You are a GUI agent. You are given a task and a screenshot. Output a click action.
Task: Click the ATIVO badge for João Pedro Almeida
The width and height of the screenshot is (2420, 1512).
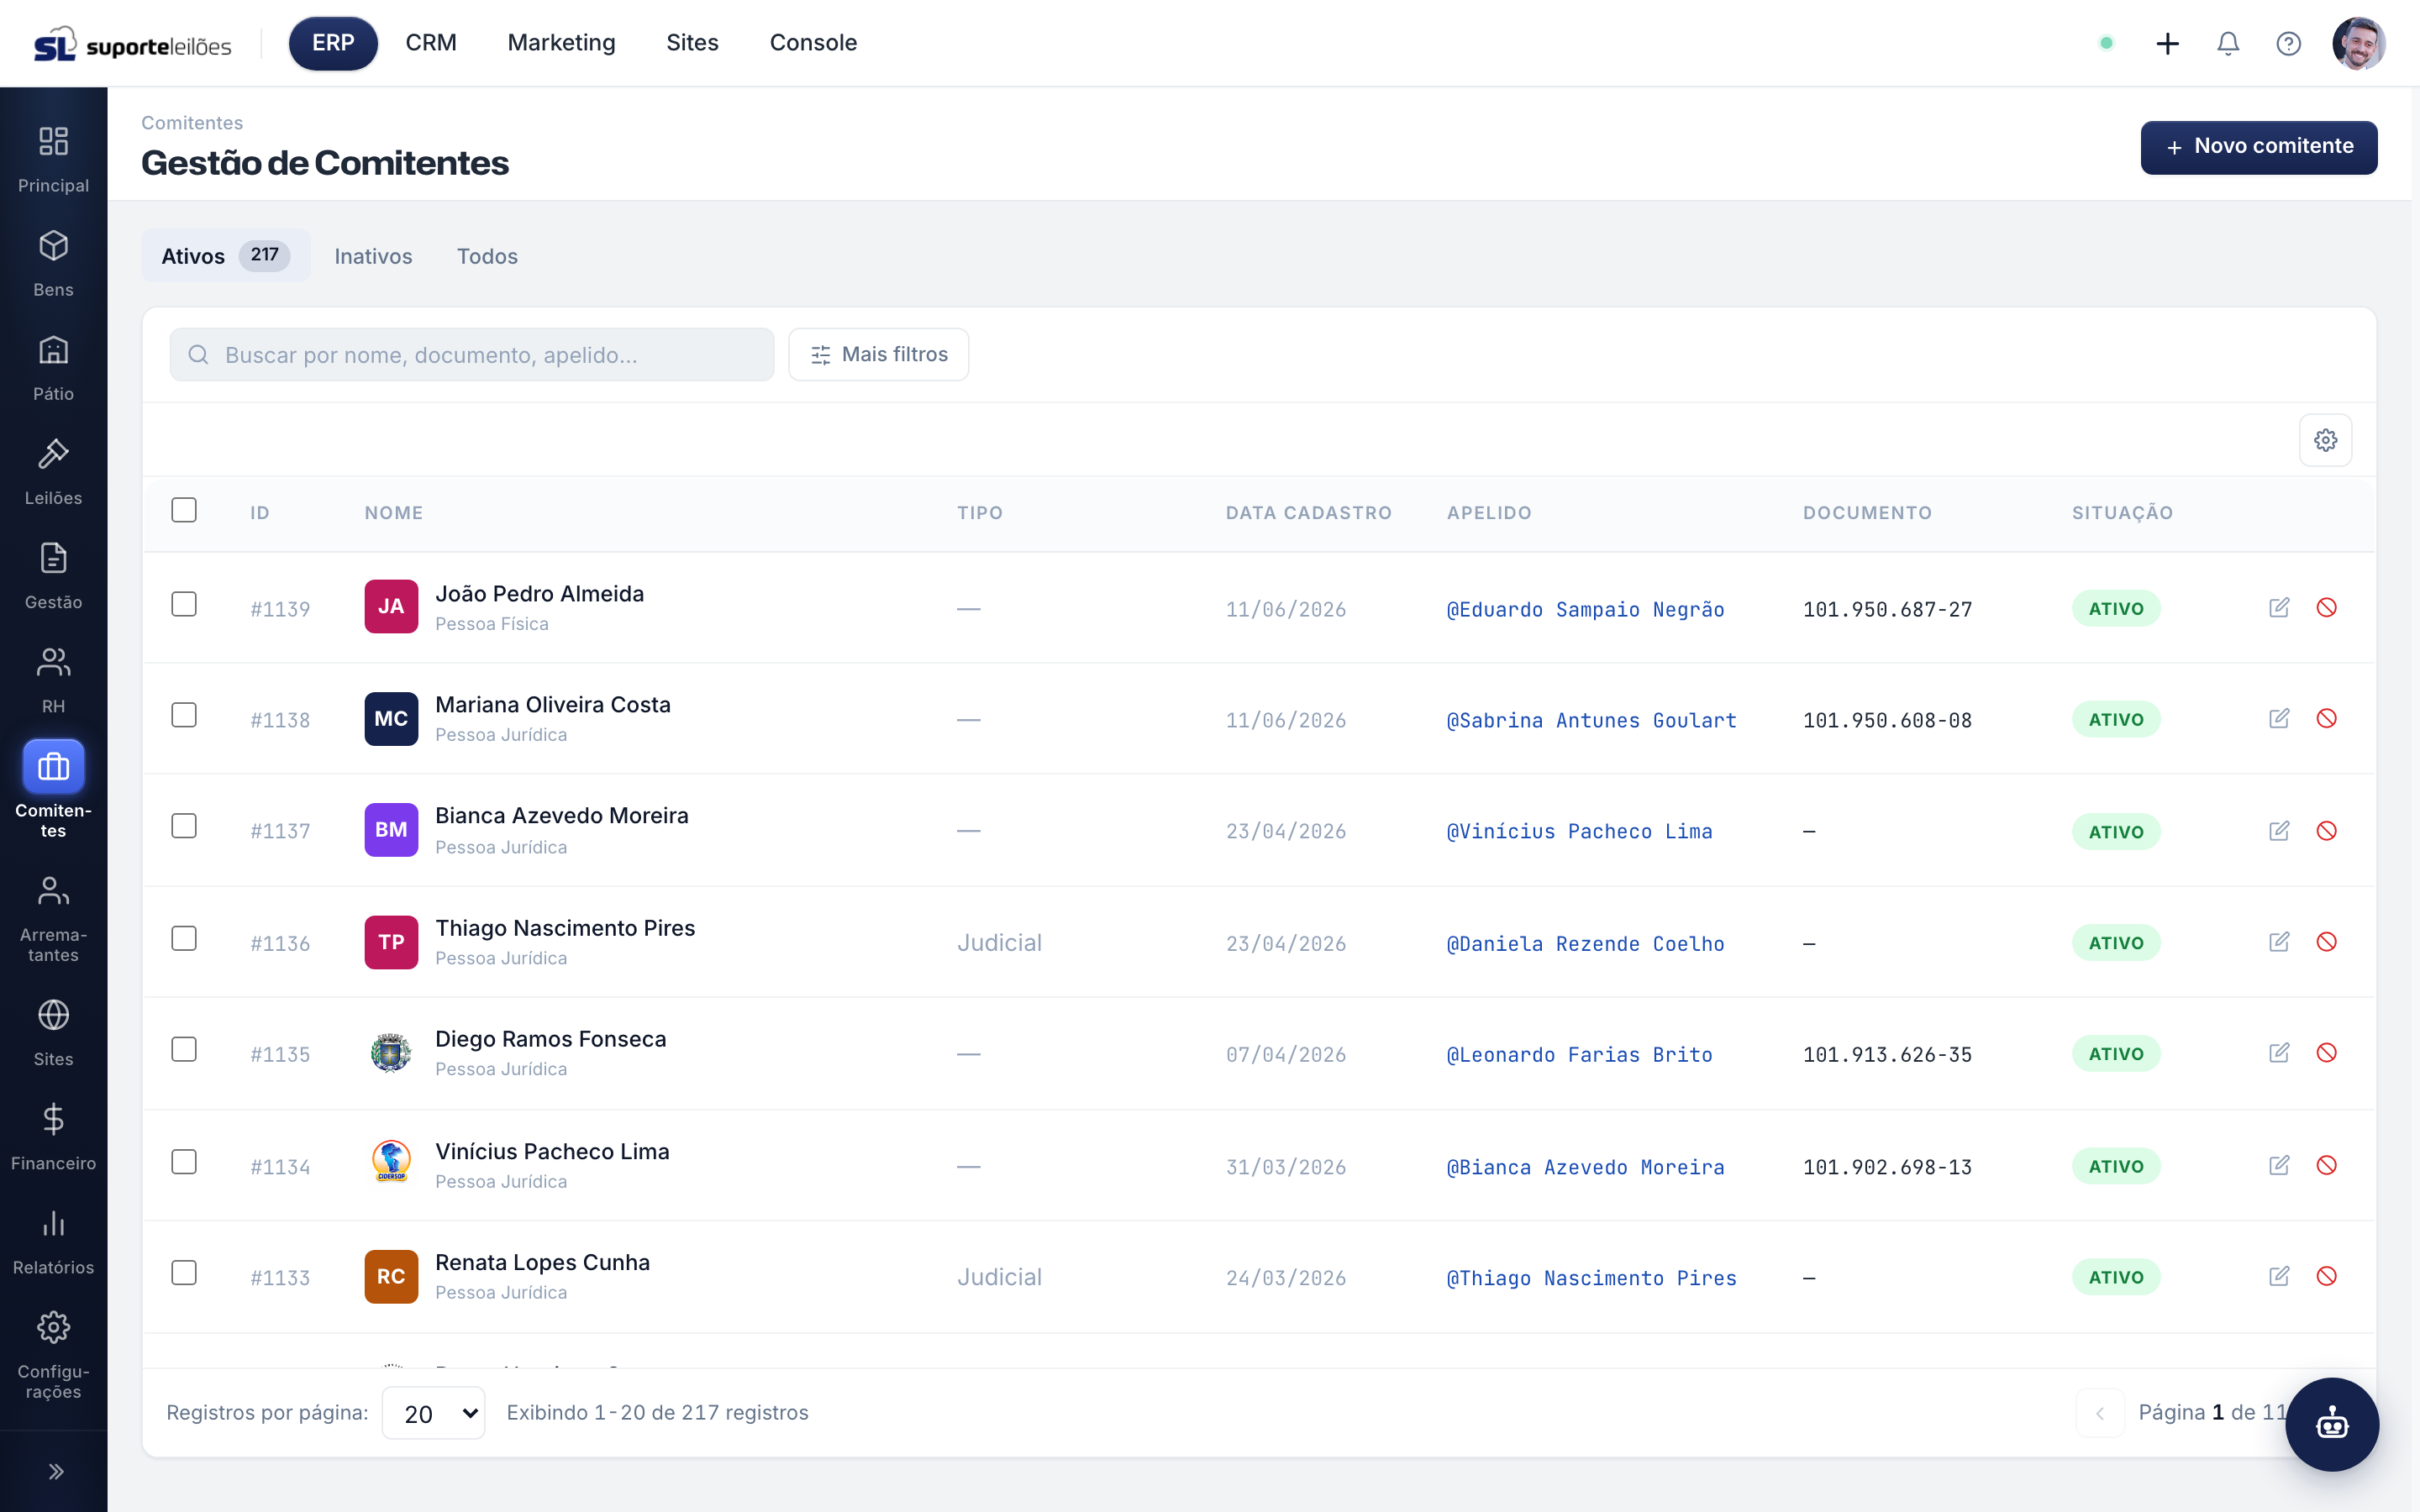click(x=2115, y=608)
